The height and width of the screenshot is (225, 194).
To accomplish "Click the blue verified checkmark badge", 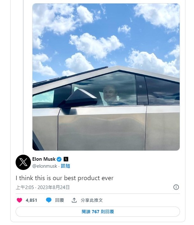I will point(59,159).
